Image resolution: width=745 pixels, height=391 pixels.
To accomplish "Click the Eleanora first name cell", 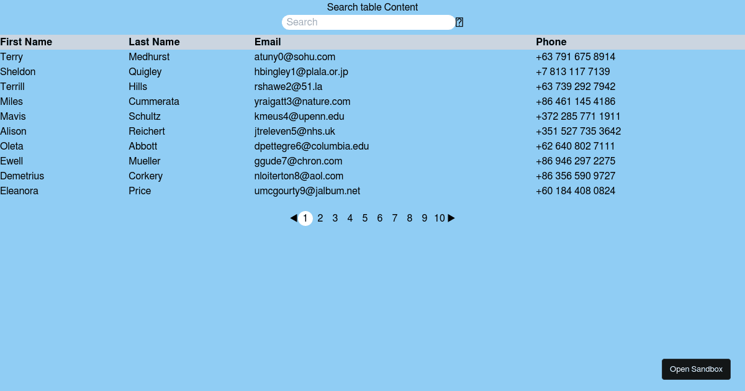I will [x=19, y=191].
